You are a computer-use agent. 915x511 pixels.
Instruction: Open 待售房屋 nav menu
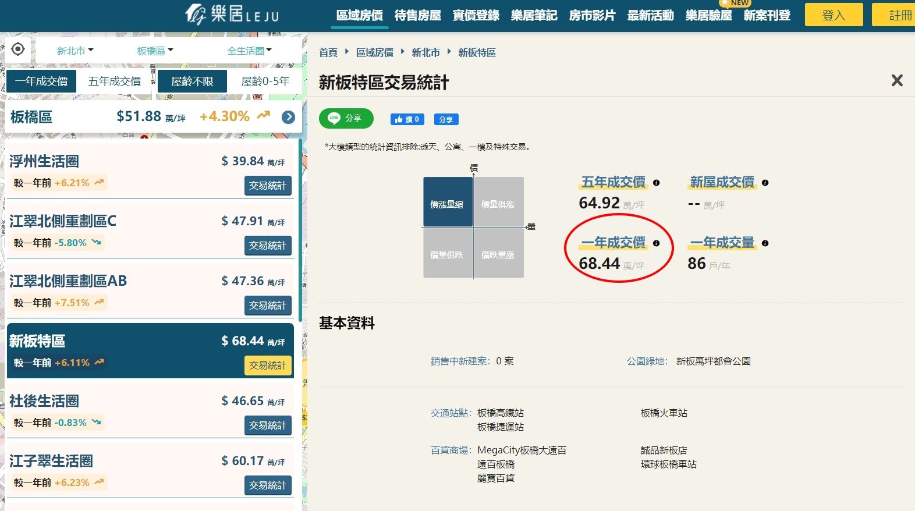(x=418, y=16)
